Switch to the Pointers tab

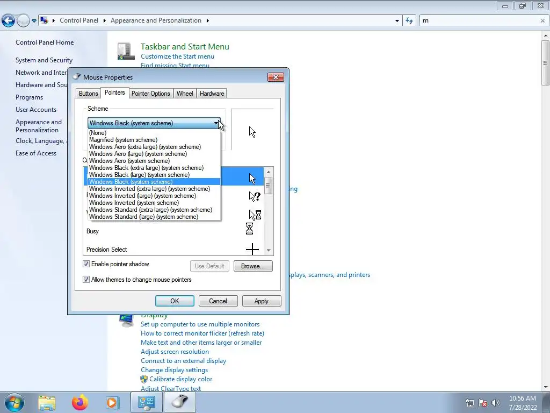[115, 92]
